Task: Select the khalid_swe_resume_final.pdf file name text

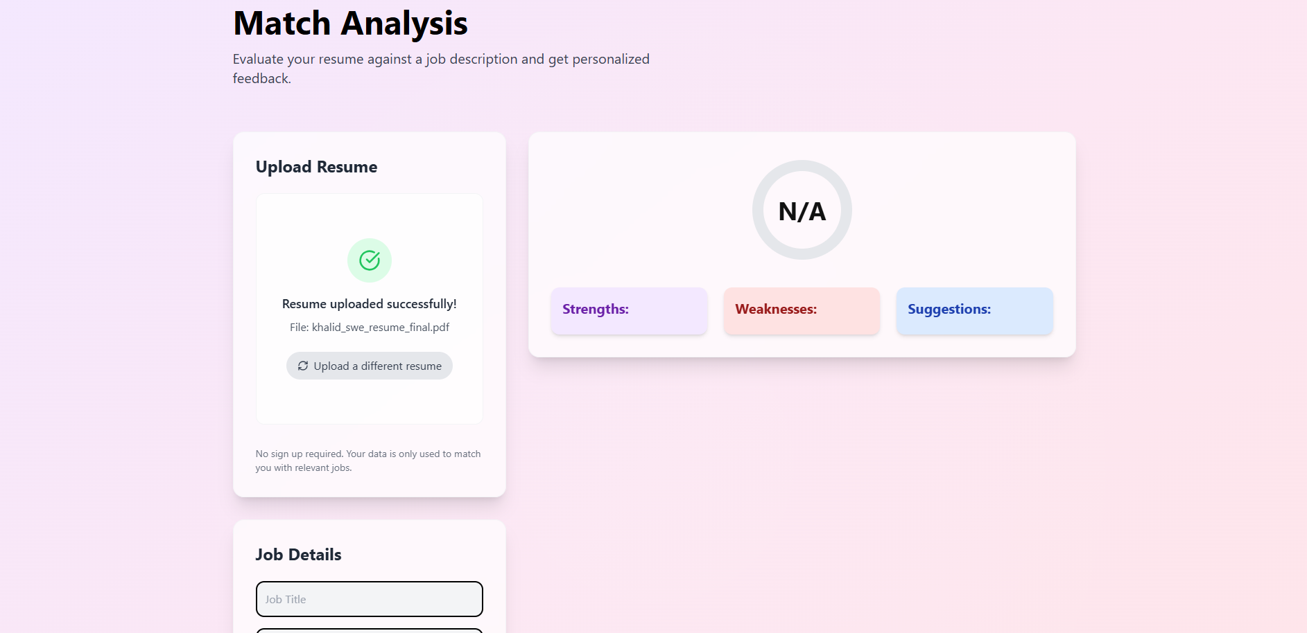Action: pyautogui.click(x=381, y=327)
